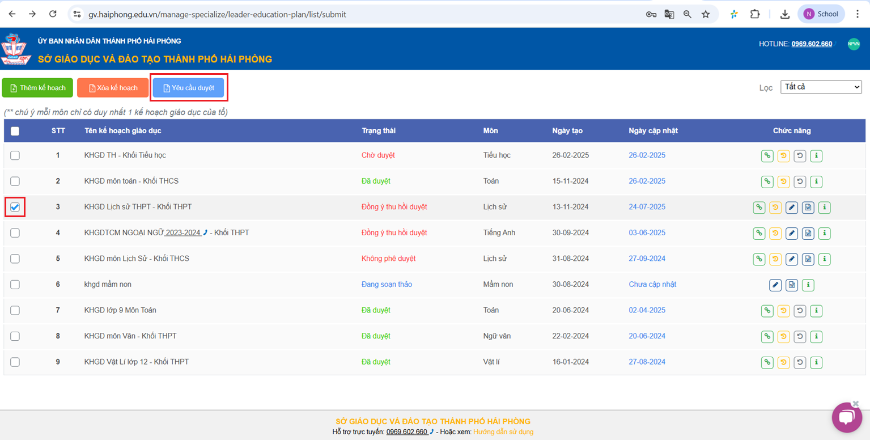Screen dimensions: 870x440
Task: Open the Lọc filter dropdown
Action: [821, 87]
